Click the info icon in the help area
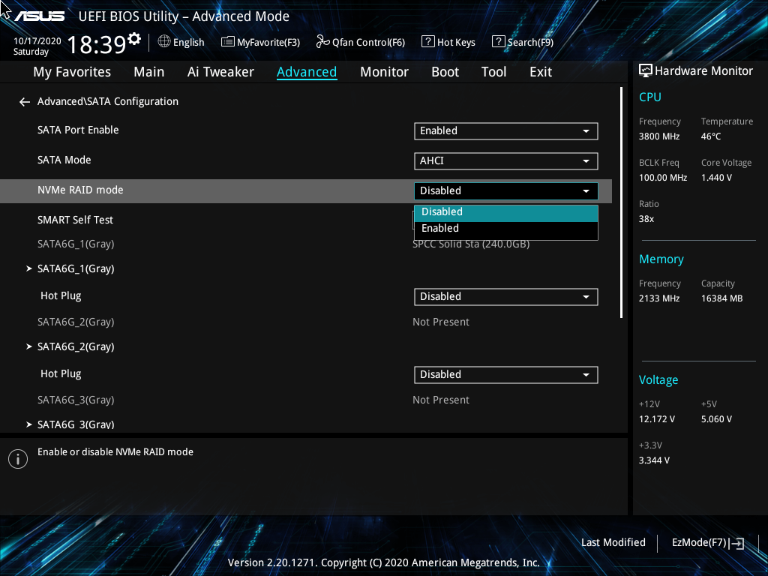Image resolution: width=768 pixels, height=576 pixels. point(18,459)
